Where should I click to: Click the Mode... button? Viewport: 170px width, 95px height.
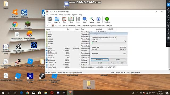113,63
